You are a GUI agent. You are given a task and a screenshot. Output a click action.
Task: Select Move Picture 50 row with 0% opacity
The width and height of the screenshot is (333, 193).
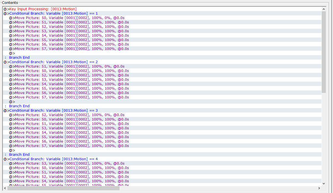click(x=162, y=18)
